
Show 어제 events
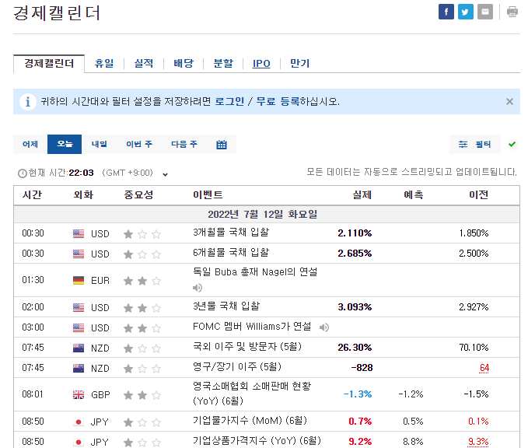click(30, 144)
